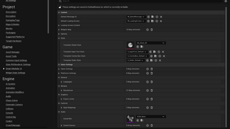Use selected asset for Template Global Style
Screen dimensions: 230x129
(x=138, y=47)
